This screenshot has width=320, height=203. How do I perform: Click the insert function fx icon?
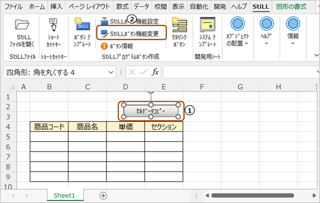click(x=155, y=72)
